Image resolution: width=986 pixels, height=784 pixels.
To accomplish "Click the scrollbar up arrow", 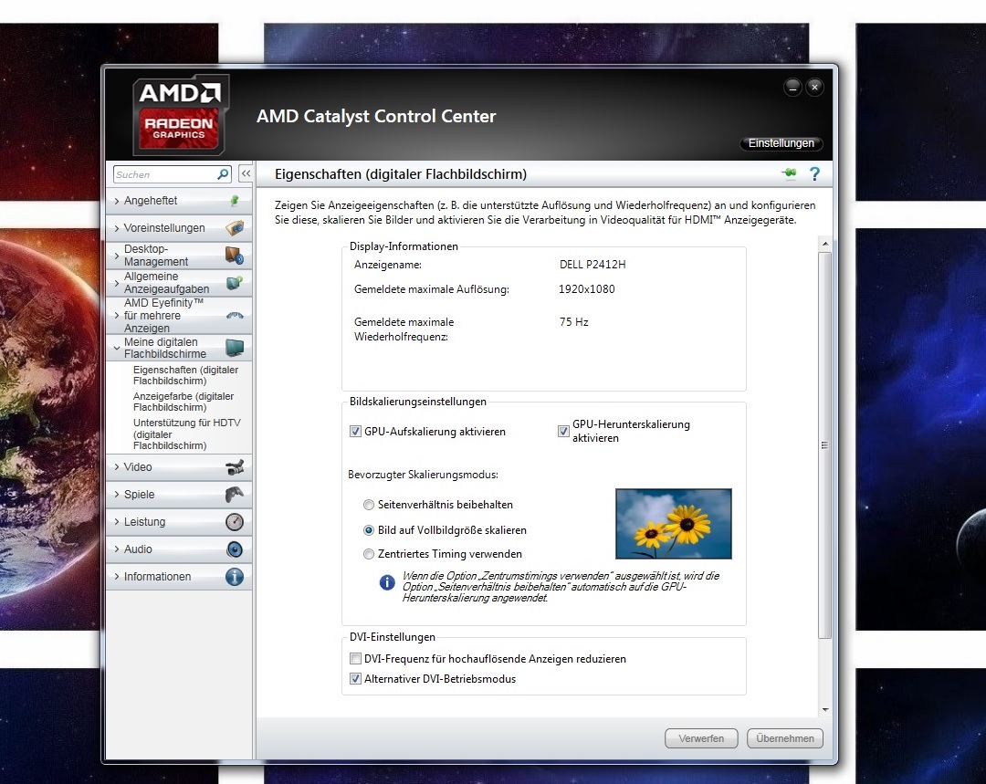I will [x=825, y=244].
